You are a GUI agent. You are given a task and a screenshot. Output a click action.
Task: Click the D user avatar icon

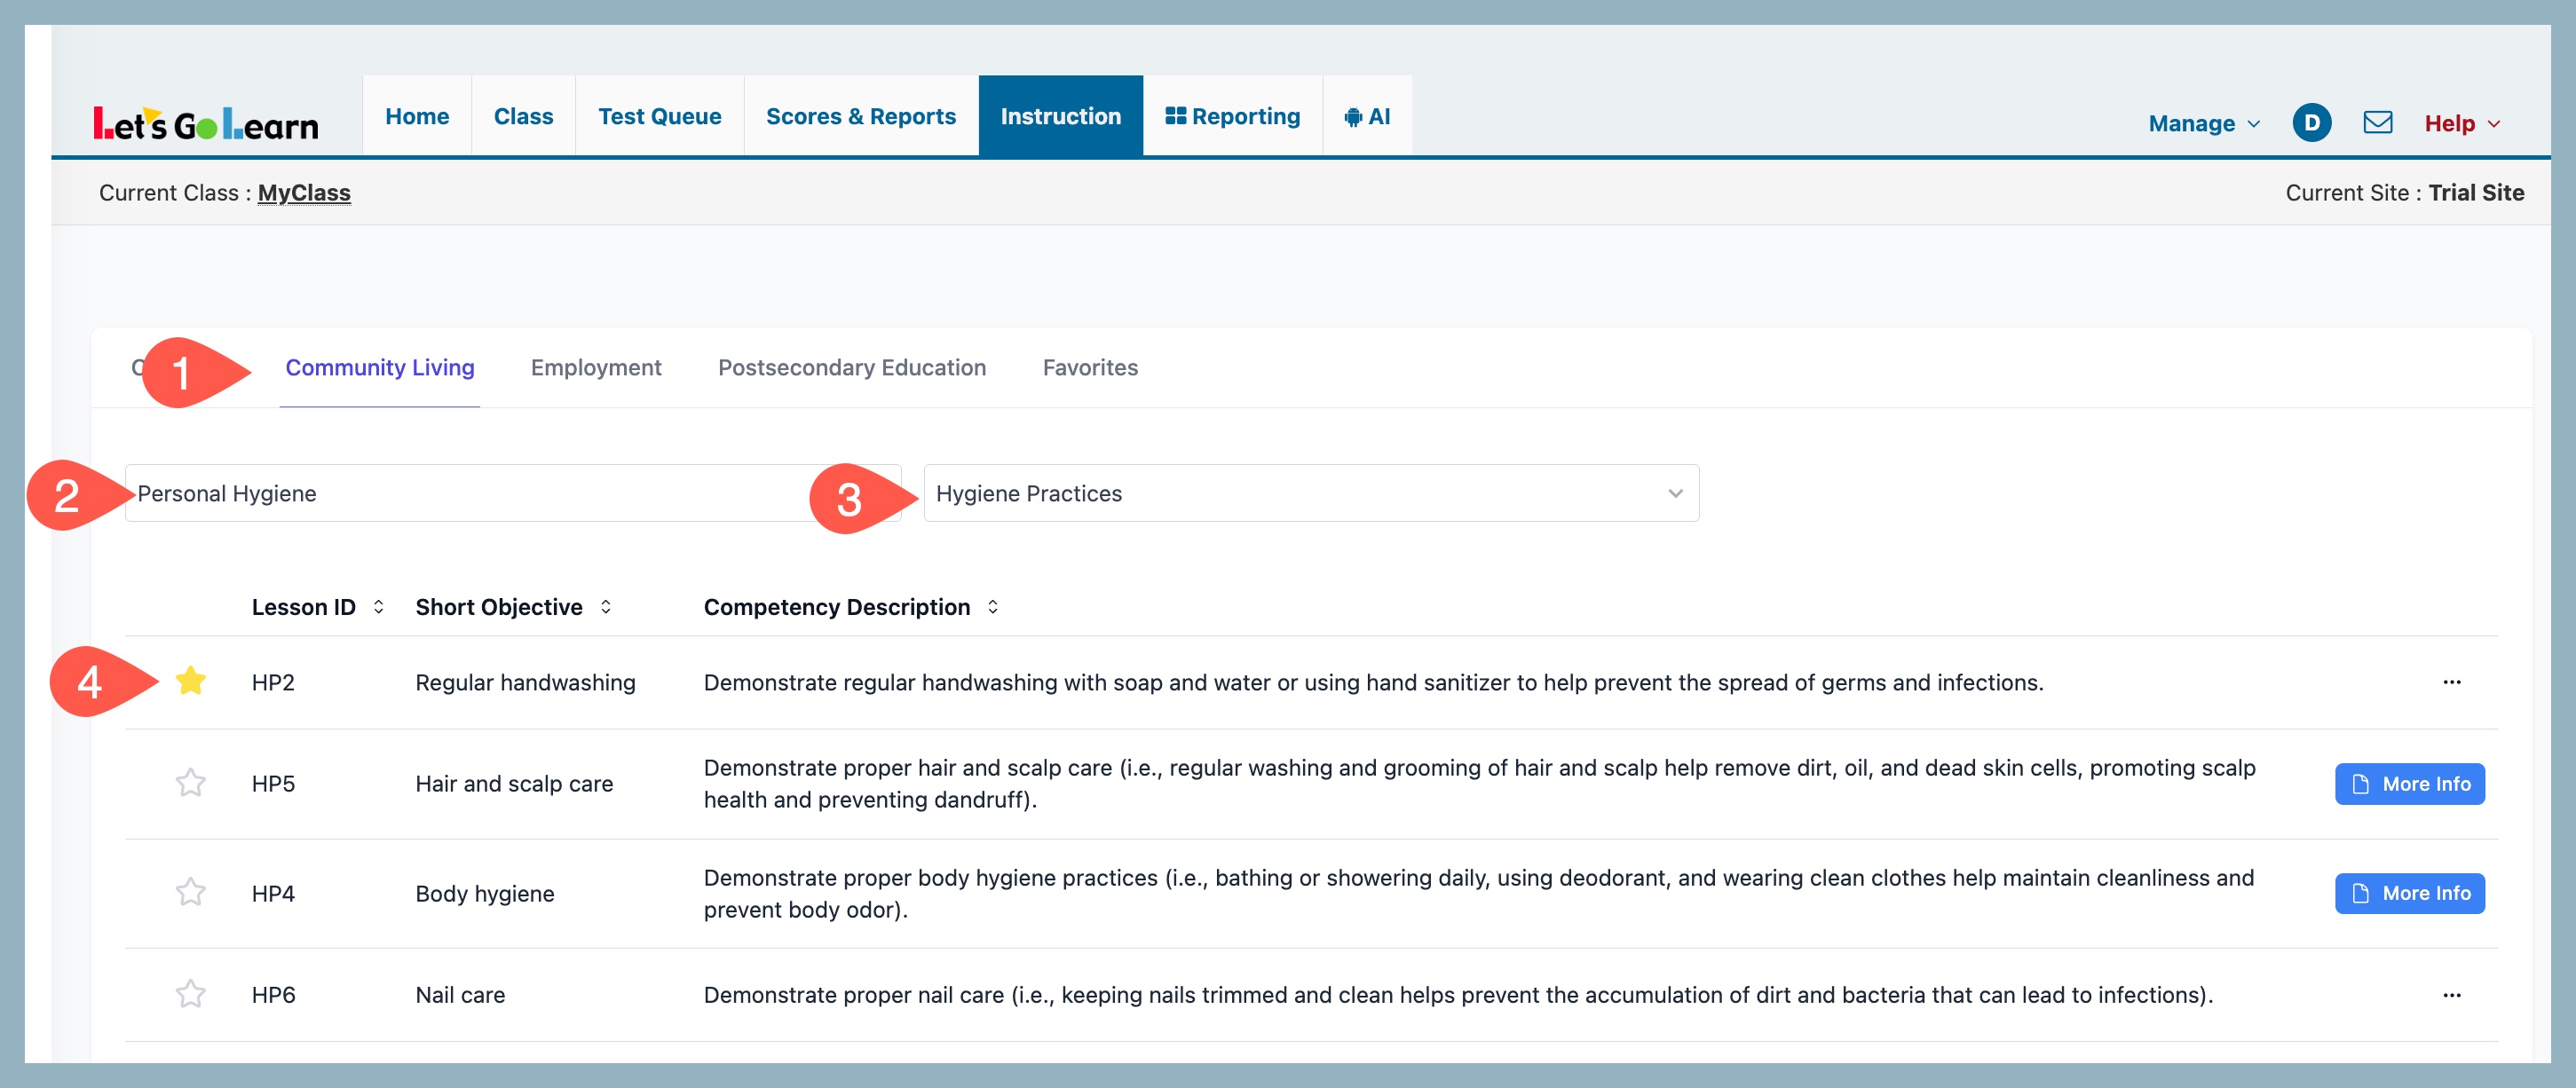(2311, 123)
